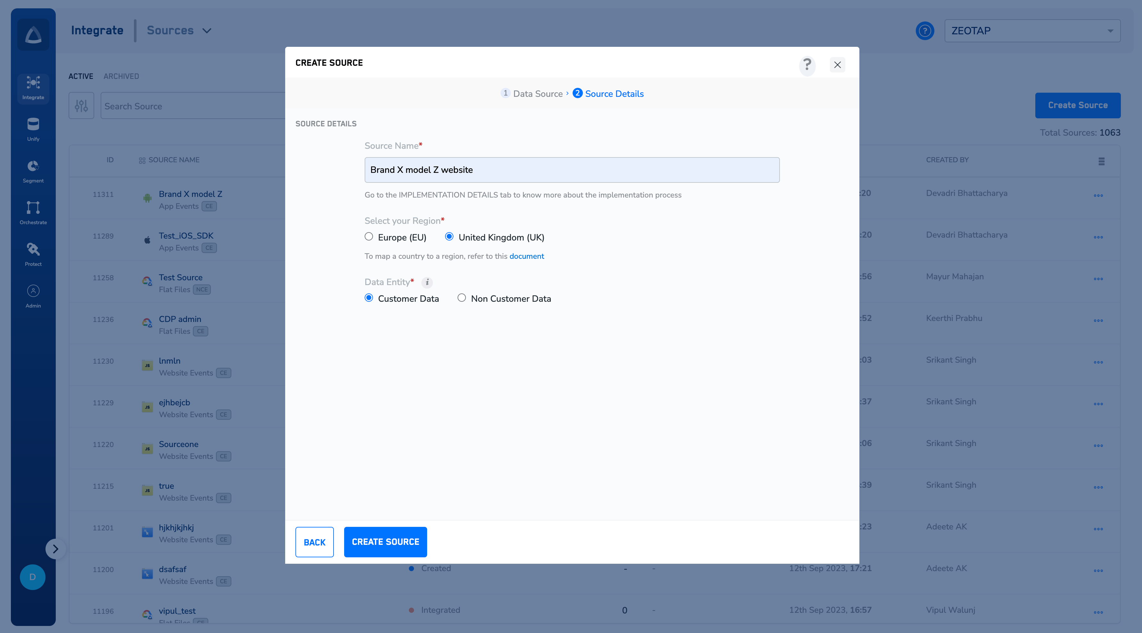Select Customer Data entity option
This screenshot has width=1142, height=633.
click(369, 298)
